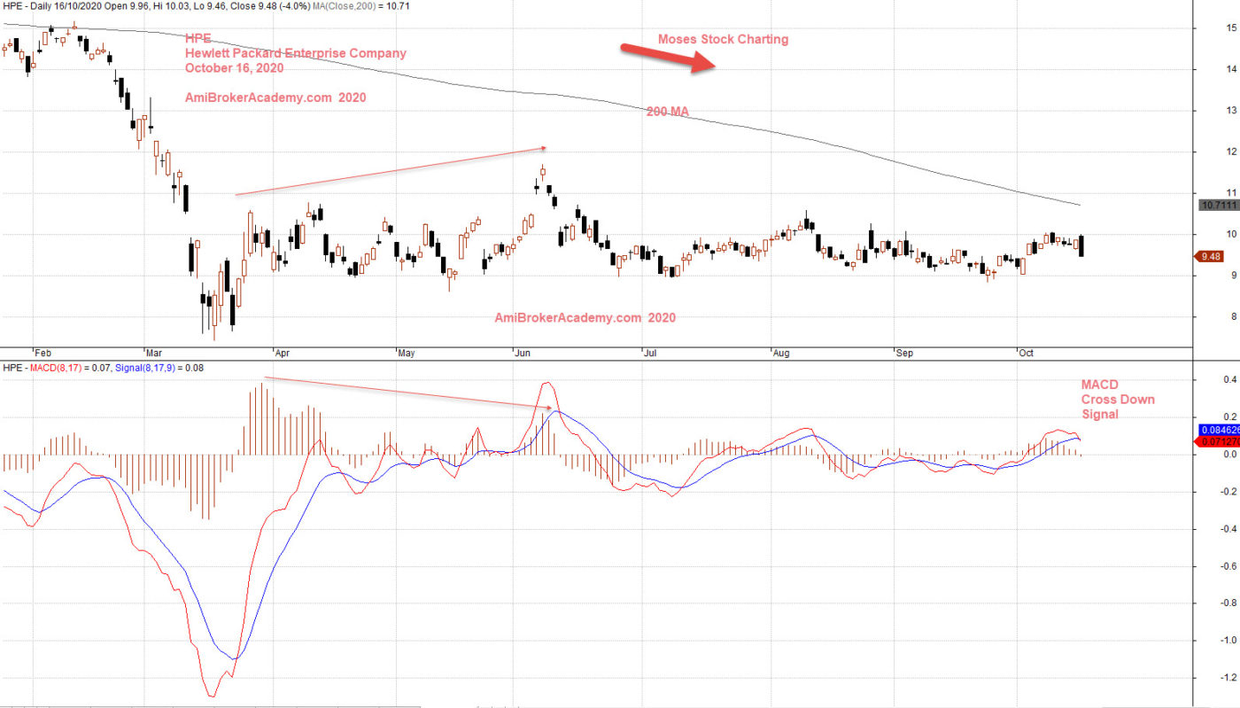Click the Signal(8,17,9) = 0.08 indicator label
1240x708 pixels.
(x=160, y=367)
